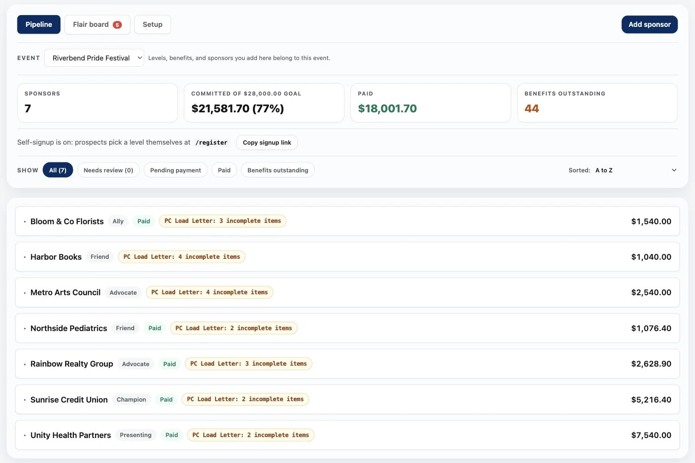Click the Sunrise Credit Union name

69,400
